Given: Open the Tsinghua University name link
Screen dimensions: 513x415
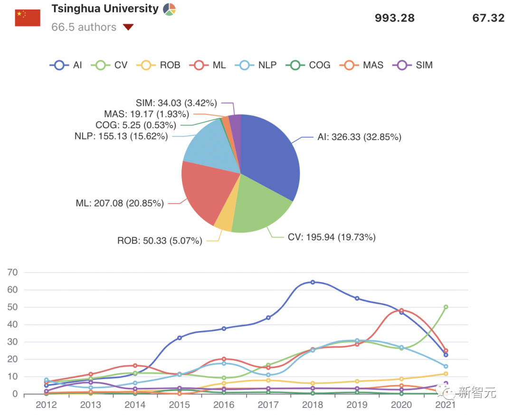Looking at the screenshot, I should [x=104, y=9].
